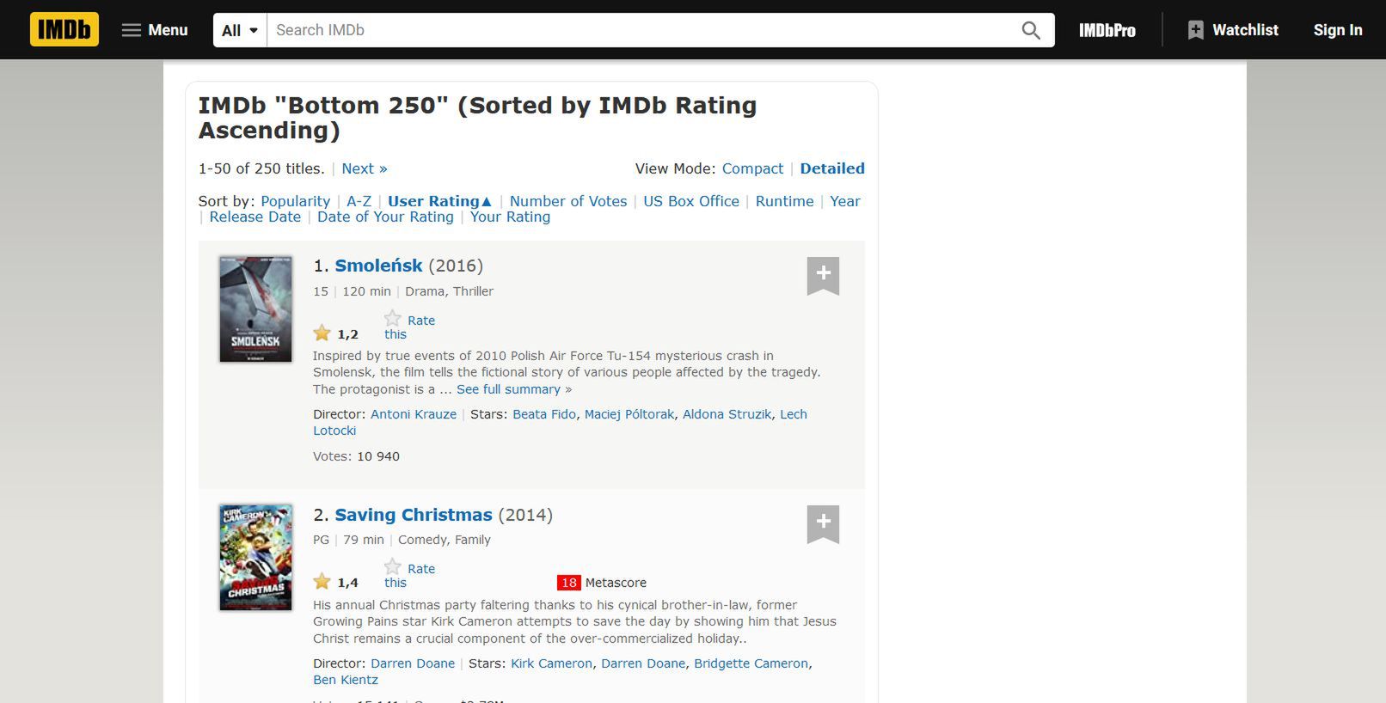The image size is (1386, 703).
Task: Open Saving Christmas poster thumbnail
Action: [x=255, y=557]
